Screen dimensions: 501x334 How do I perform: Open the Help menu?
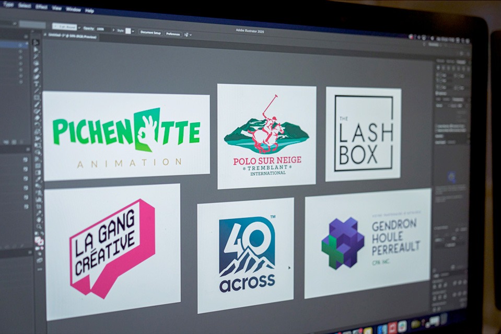click(89, 11)
